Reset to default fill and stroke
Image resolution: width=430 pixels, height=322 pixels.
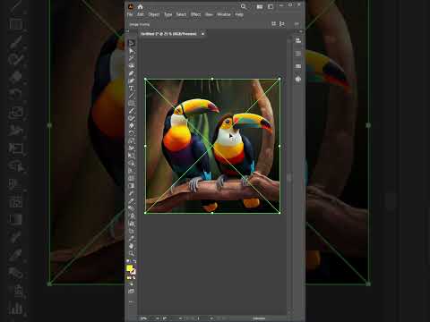pyautogui.click(x=128, y=261)
